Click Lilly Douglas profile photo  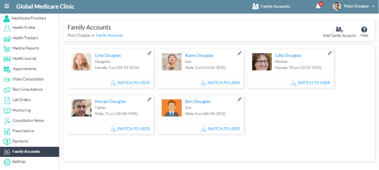click(262, 62)
